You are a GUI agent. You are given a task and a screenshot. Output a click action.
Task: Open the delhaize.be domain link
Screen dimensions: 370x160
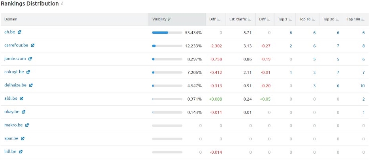15,85
